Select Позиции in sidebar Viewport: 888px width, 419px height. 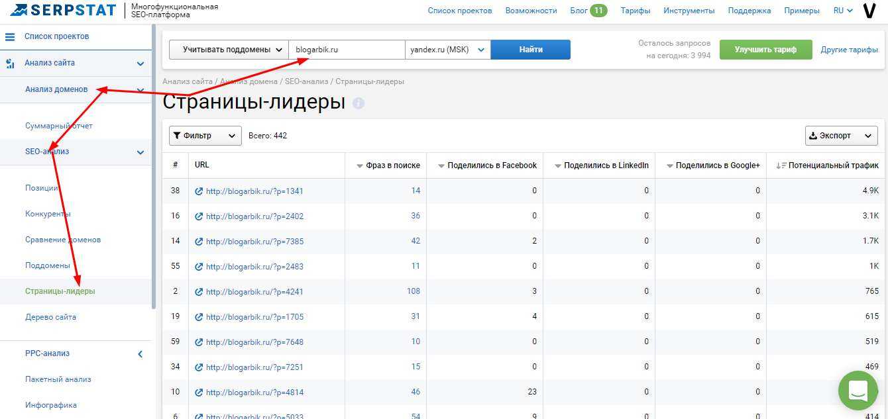tap(41, 188)
